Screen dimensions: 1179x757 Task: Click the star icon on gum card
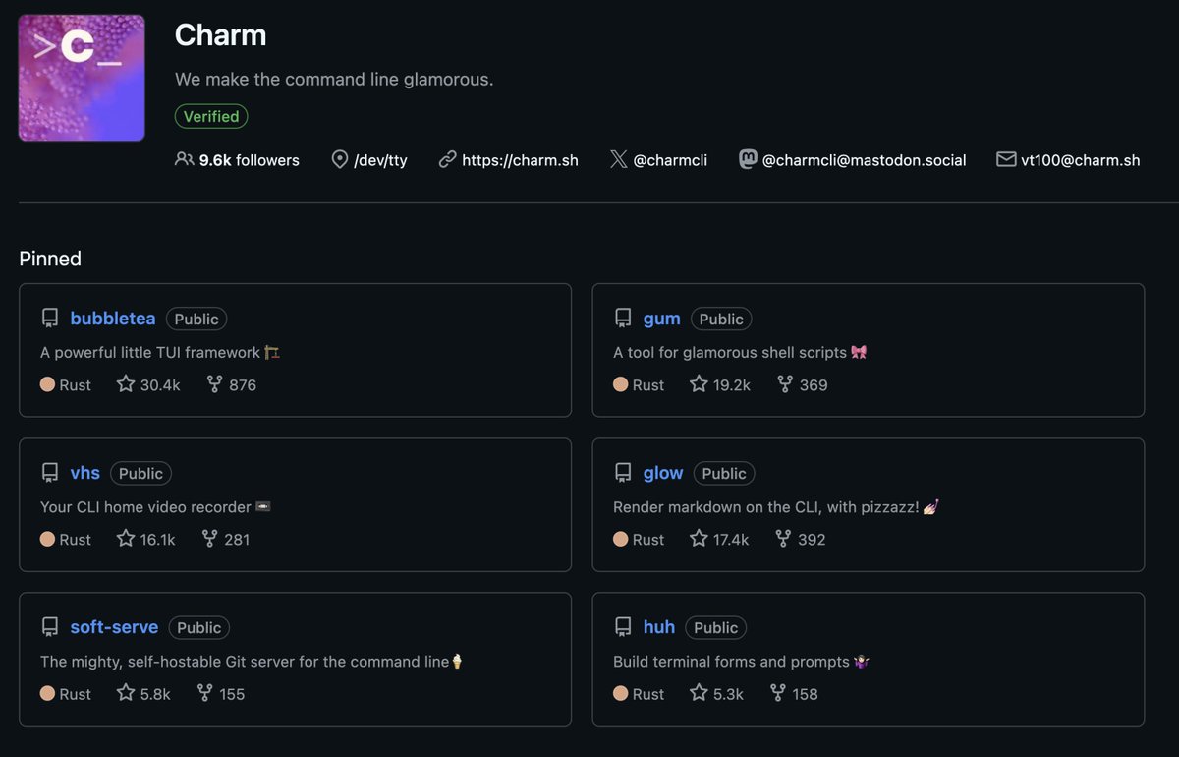tap(699, 384)
